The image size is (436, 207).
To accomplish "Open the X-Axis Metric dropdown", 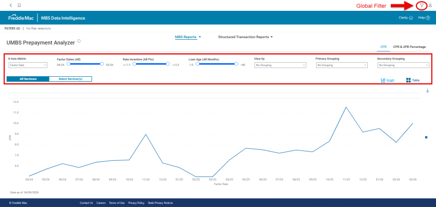I will (x=28, y=65).
